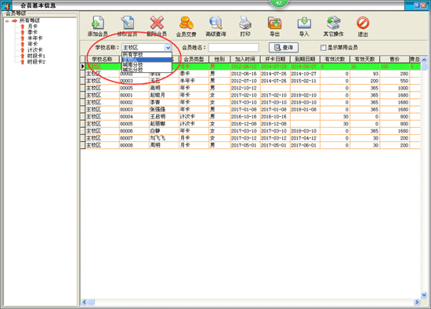Click the 查询 (search) button
Viewport: 431px width, 309px height.
pos(284,48)
